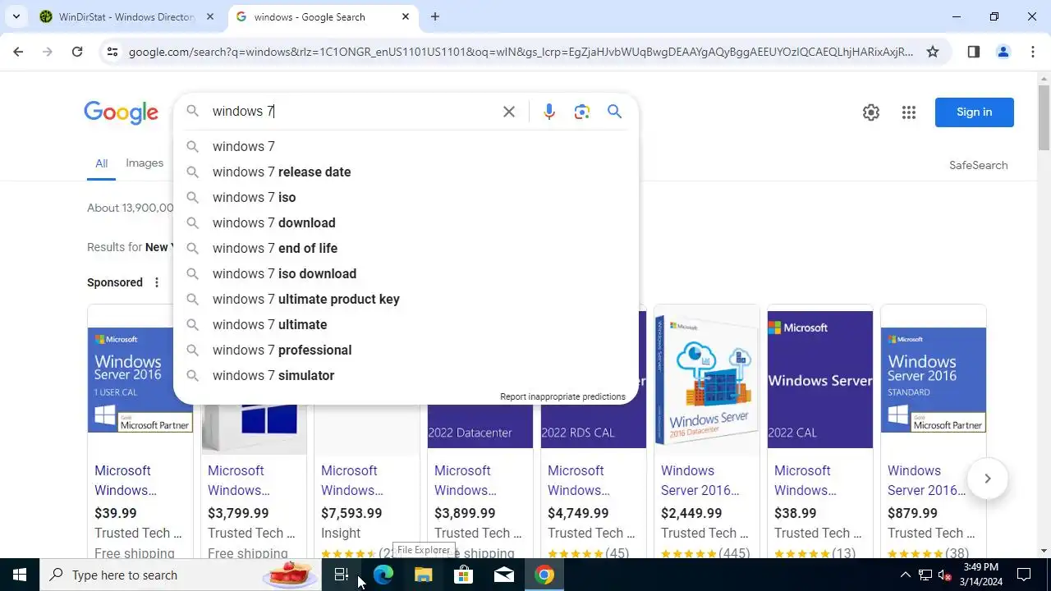Click the muted volume tray icon
Screen dimensions: 1051x591
coord(945,575)
